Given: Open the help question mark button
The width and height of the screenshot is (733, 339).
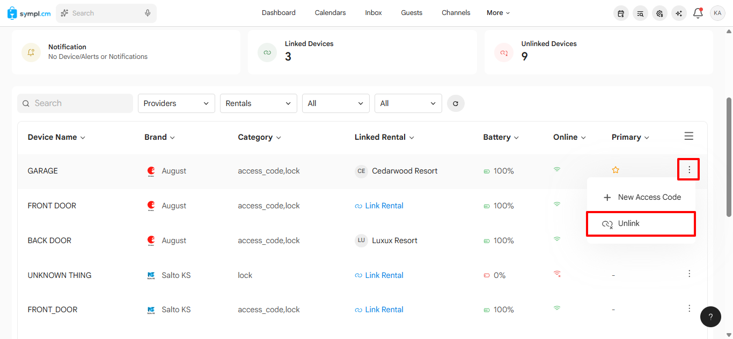Looking at the screenshot, I should point(710,317).
